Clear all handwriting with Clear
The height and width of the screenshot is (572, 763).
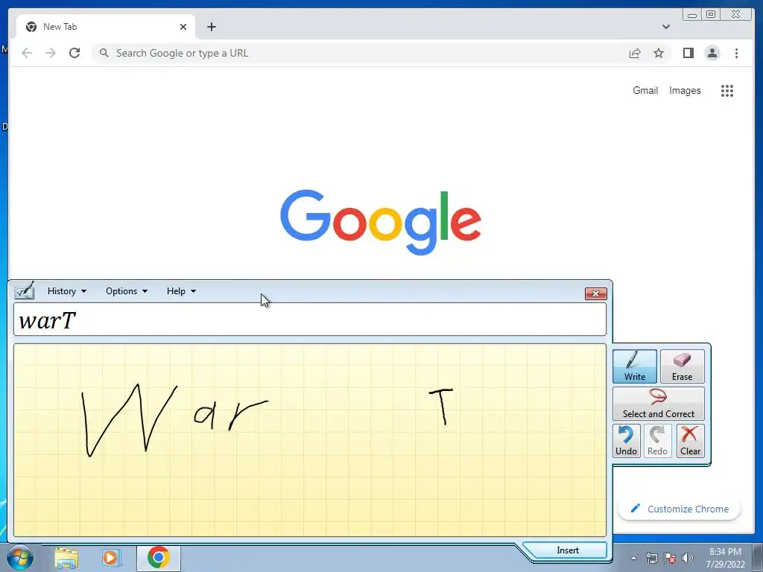point(690,441)
